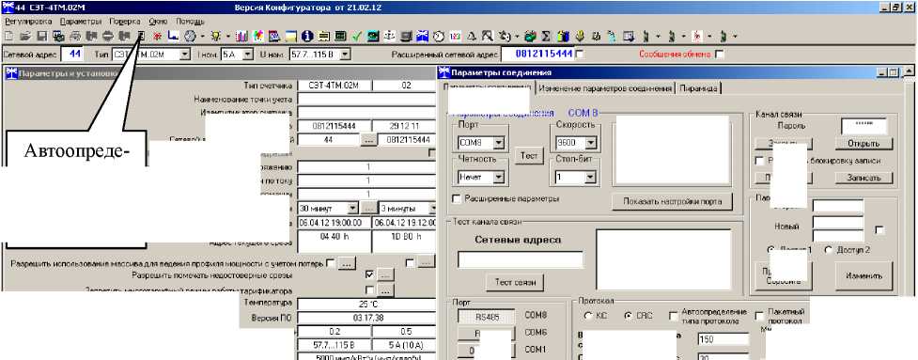918x360 pixels.
Task: Click the Сетевые адреса input field
Action: tap(521, 260)
